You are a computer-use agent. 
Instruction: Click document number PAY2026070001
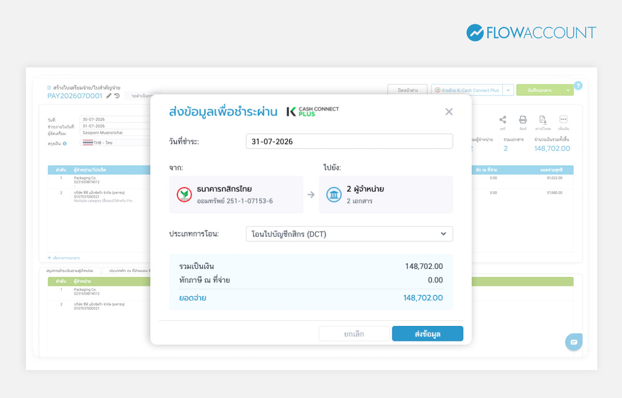coord(75,96)
